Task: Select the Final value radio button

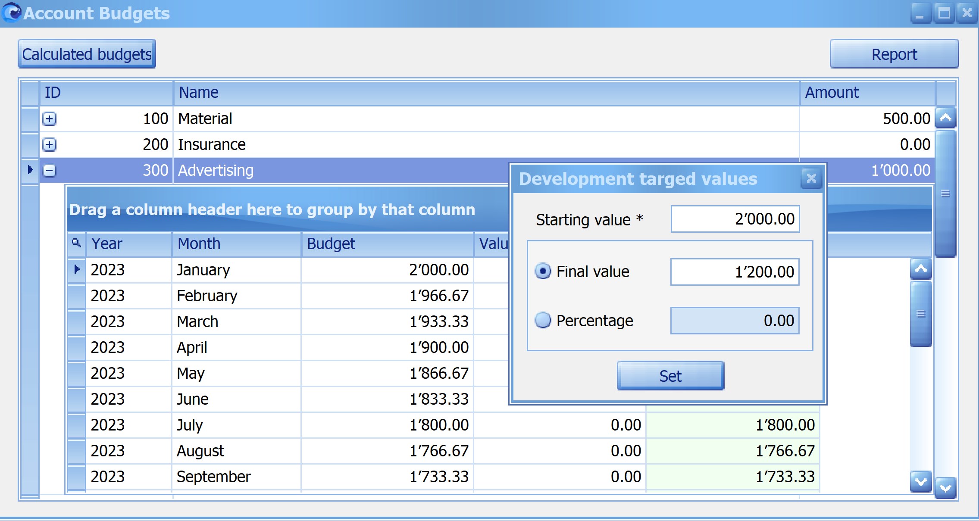Action: (x=543, y=271)
